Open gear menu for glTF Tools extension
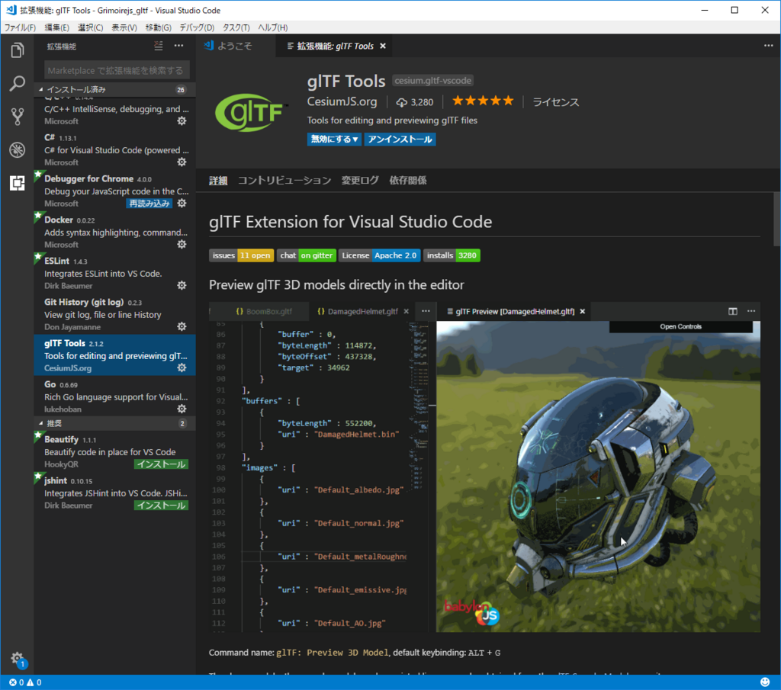This screenshot has height=690, width=781. (182, 368)
